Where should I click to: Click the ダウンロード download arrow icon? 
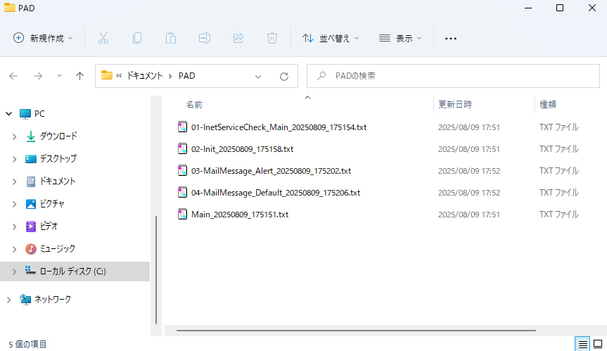click(30, 136)
